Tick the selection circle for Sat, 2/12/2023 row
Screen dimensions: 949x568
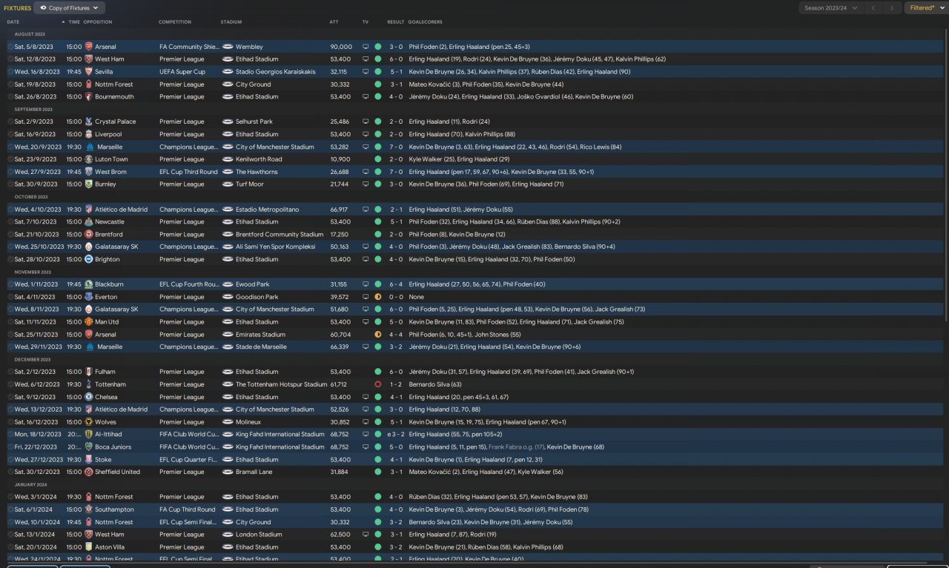pos(10,372)
